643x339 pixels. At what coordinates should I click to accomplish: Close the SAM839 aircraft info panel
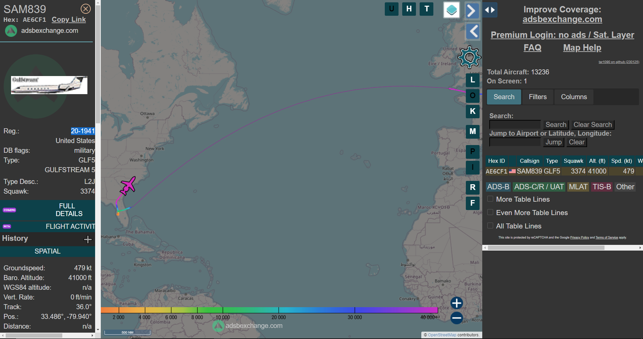coord(86,9)
